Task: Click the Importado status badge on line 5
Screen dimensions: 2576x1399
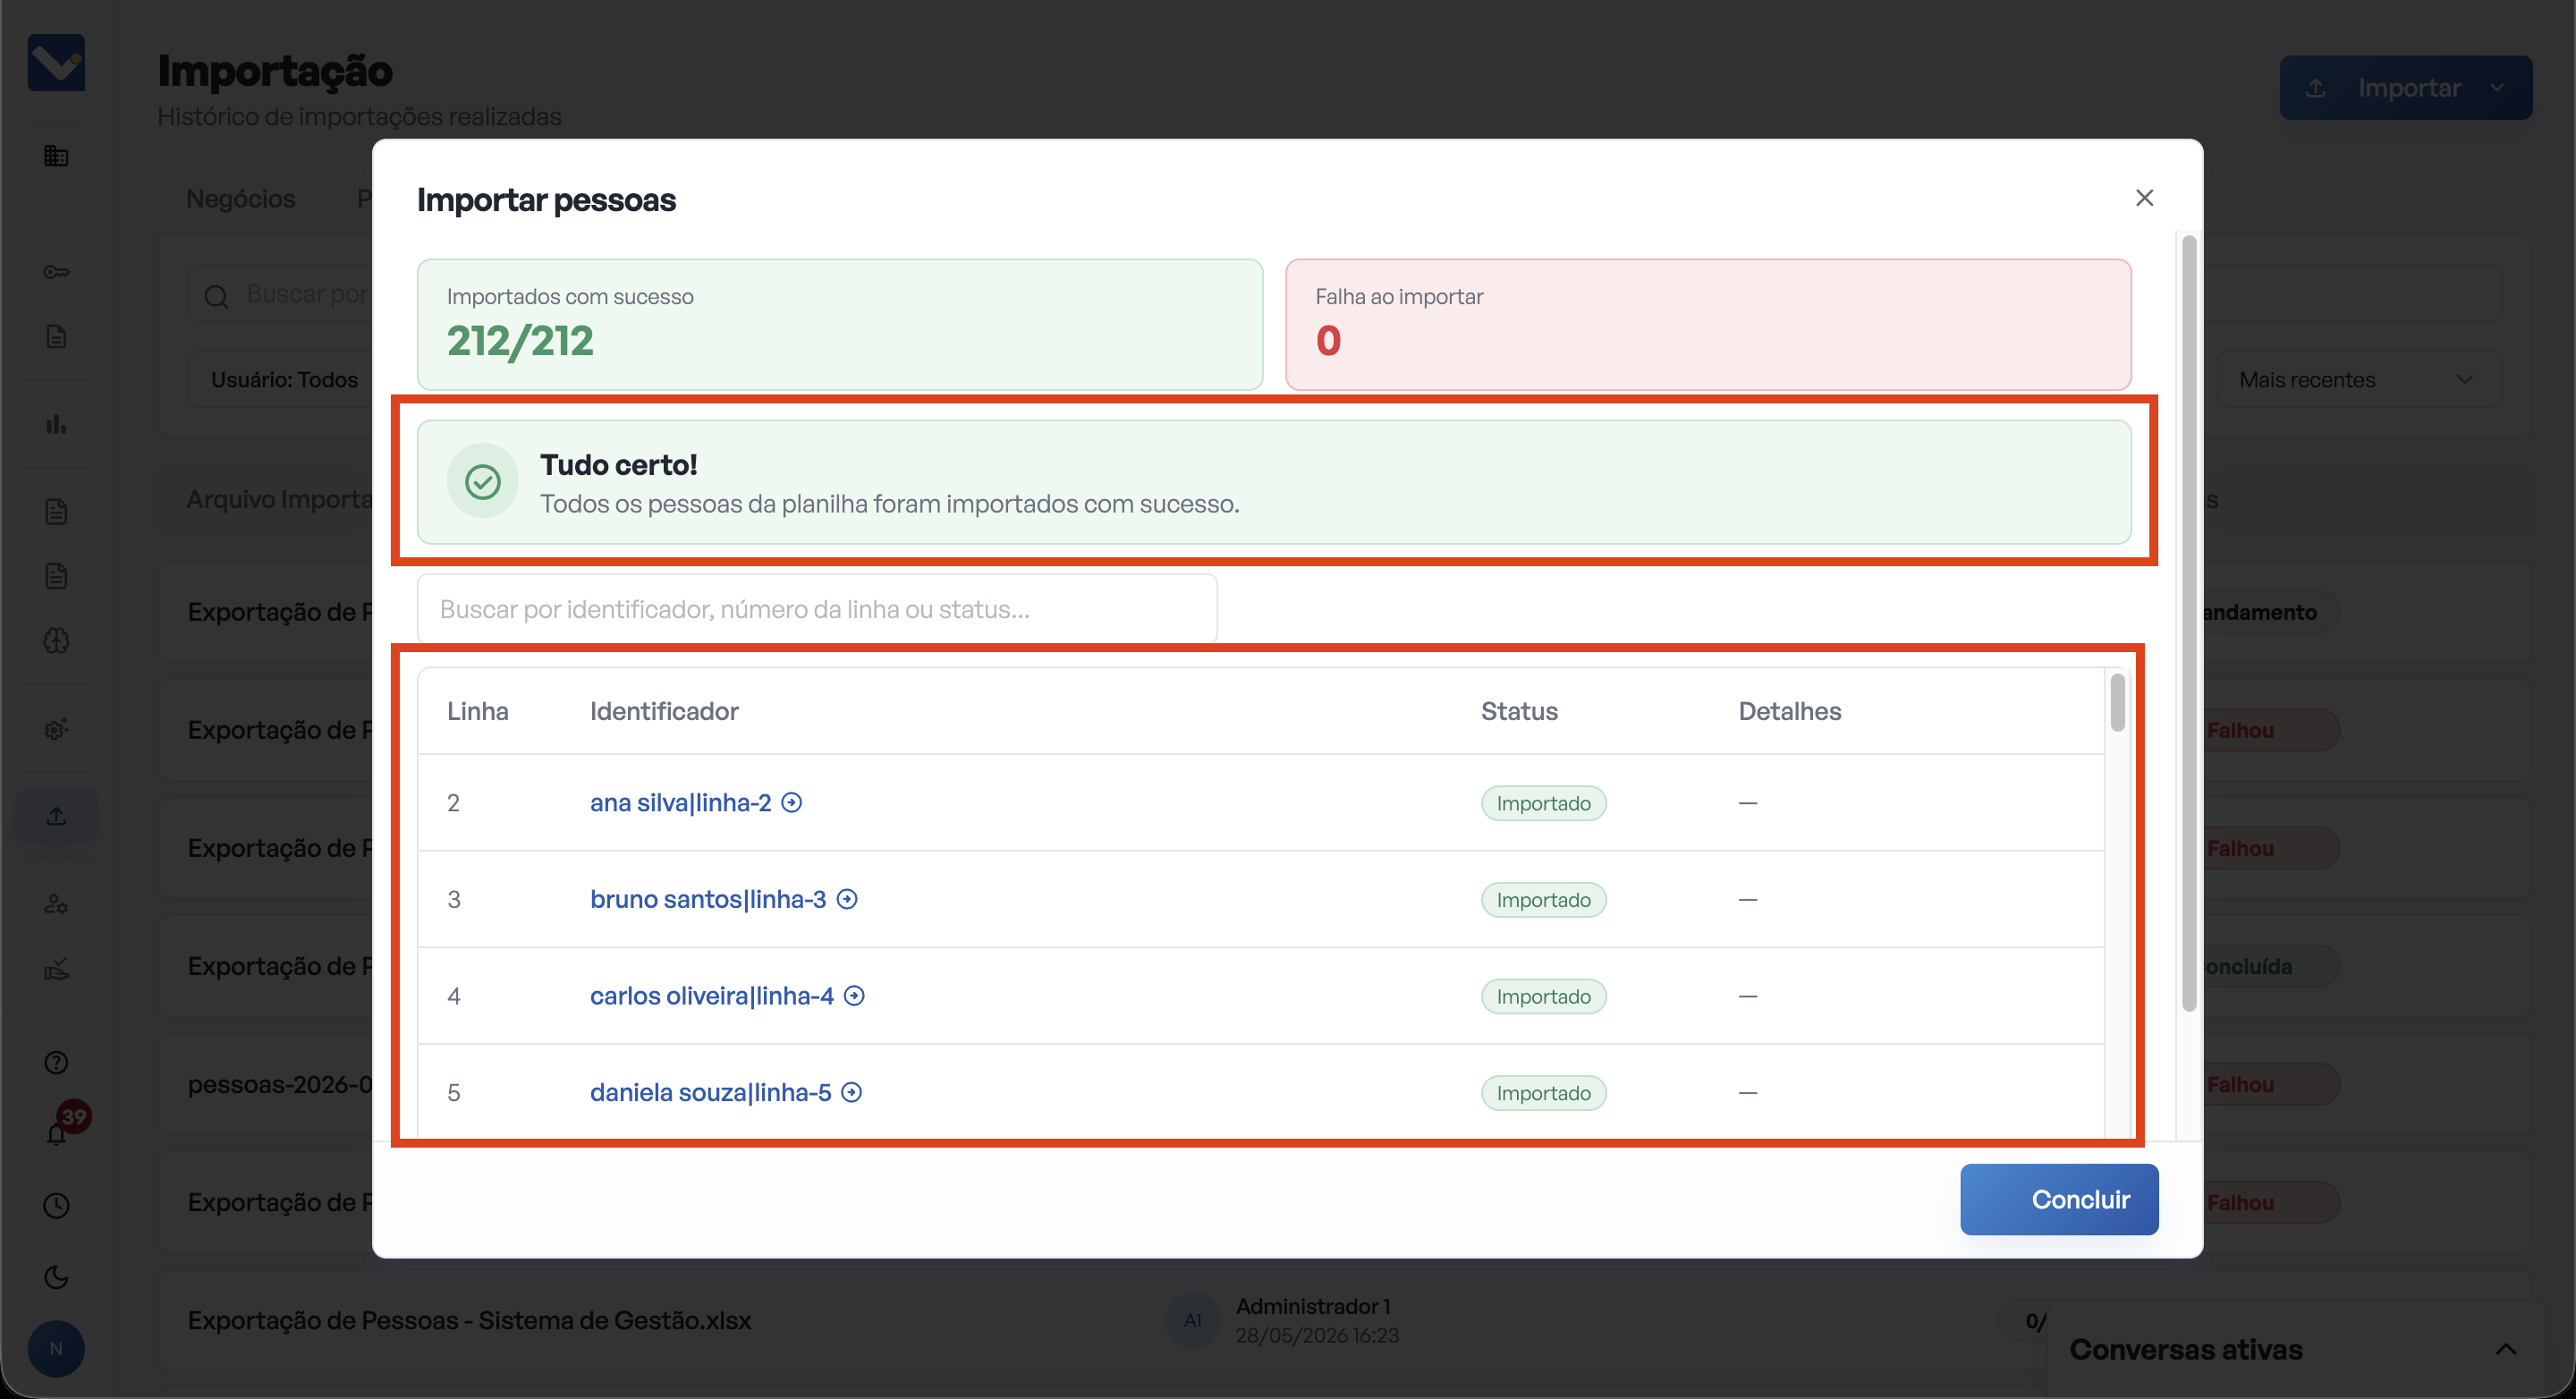Action: 1543,1093
